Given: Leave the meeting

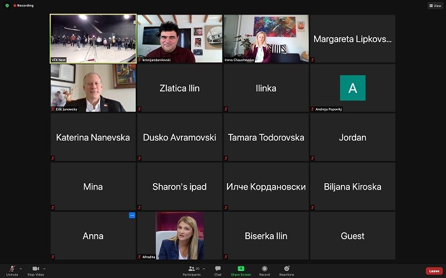Looking at the screenshot, I should tap(434, 271).
